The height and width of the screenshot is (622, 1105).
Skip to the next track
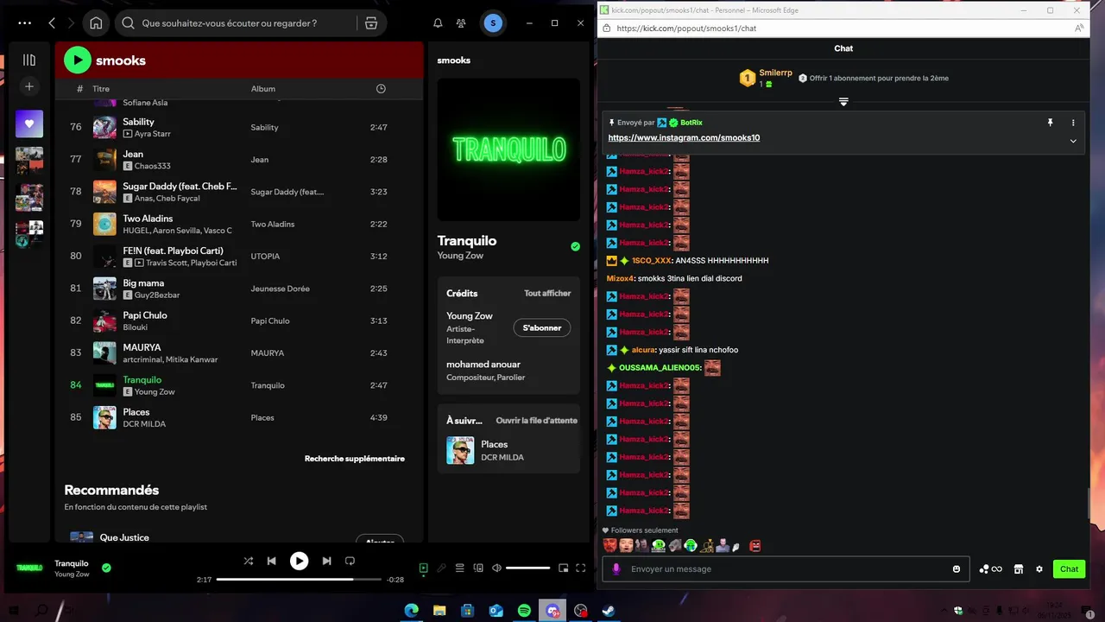(326, 561)
